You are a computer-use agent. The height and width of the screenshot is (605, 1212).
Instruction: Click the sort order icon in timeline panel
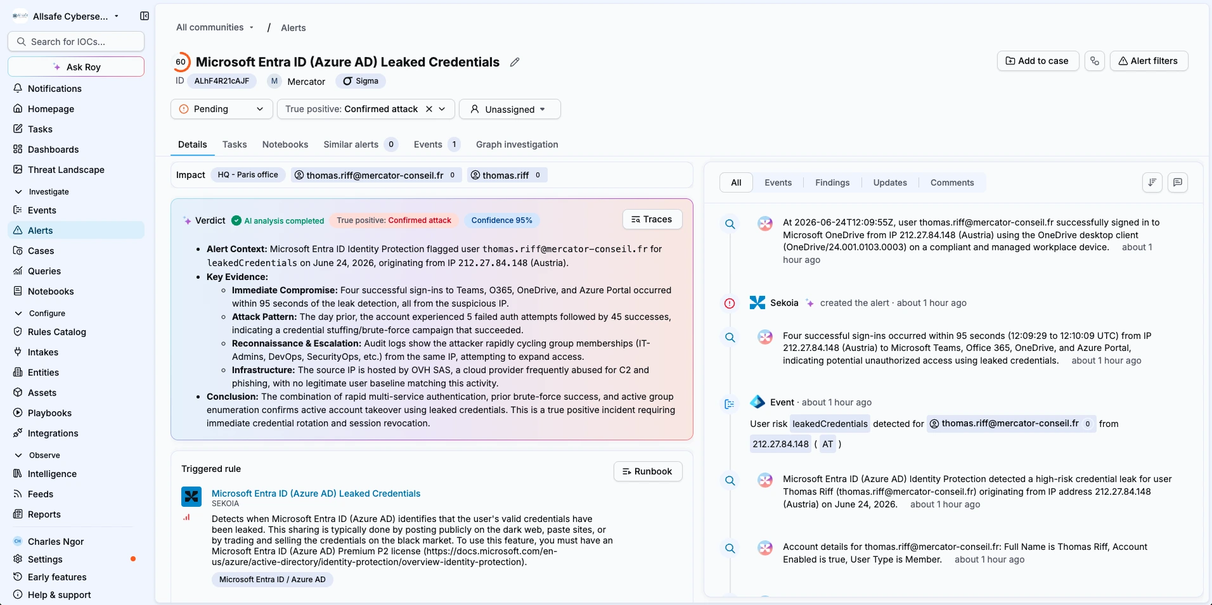(1152, 182)
